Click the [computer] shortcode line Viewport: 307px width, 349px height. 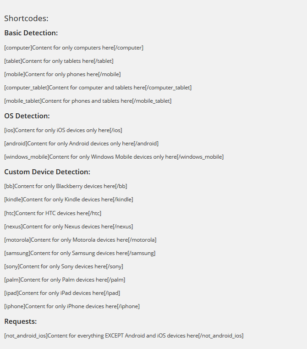(73, 48)
